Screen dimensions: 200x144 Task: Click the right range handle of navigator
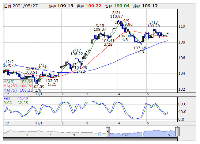coord(177,131)
